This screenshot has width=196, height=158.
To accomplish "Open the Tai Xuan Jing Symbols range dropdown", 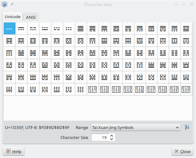I will click(x=135, y=127).
